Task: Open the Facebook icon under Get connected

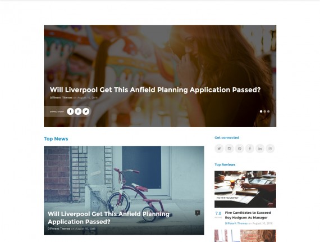Action: [x=250, y=149]
